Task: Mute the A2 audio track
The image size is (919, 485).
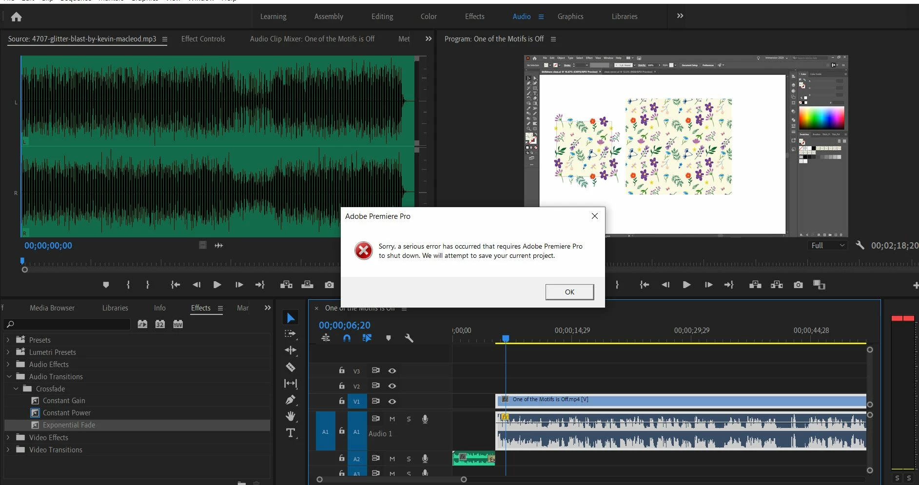Action: click(x=392, y=459)
